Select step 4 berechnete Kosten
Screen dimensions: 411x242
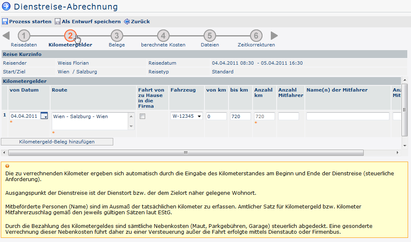click(163, 36)
